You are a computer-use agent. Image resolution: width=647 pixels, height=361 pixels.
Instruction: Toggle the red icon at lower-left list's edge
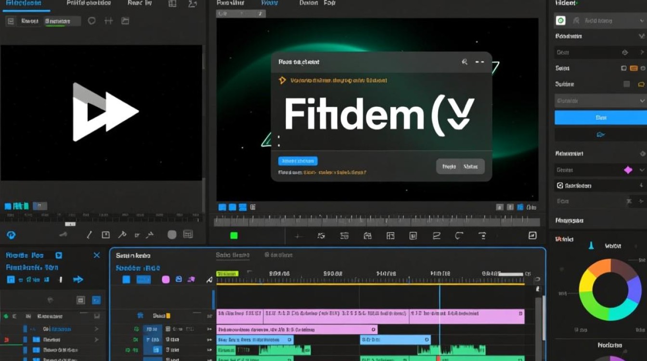tap(6, 340)
